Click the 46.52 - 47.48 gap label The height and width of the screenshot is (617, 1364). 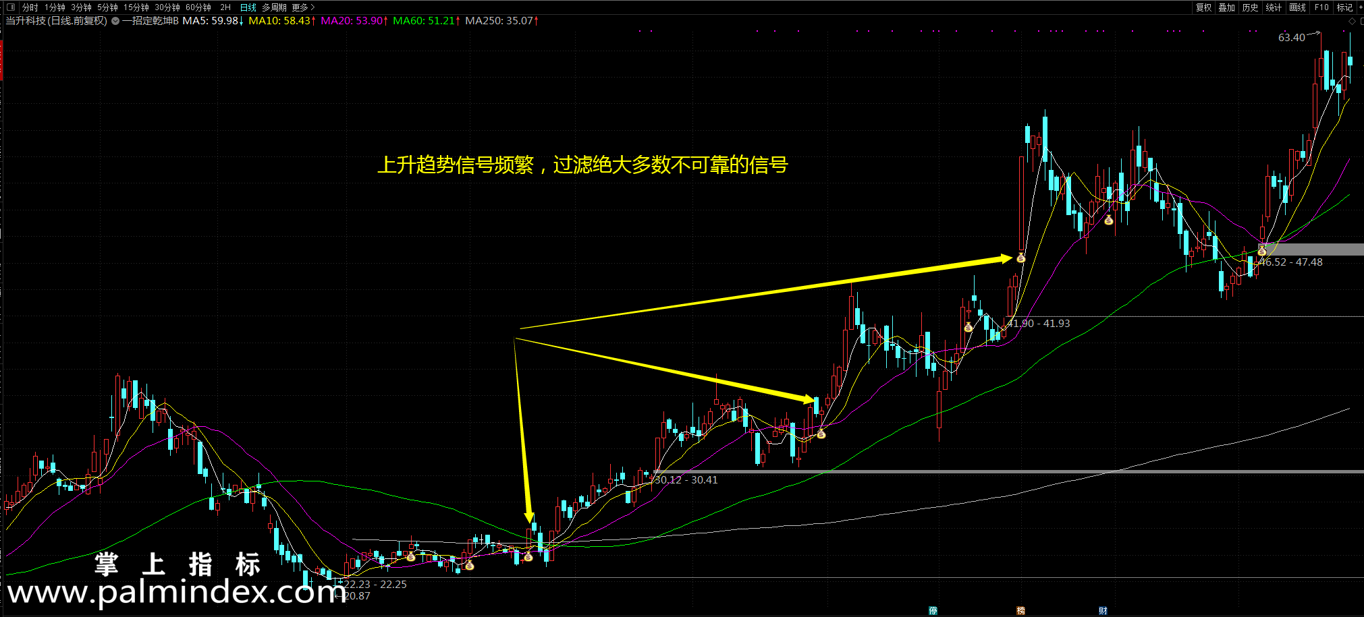click(1291, 262)
